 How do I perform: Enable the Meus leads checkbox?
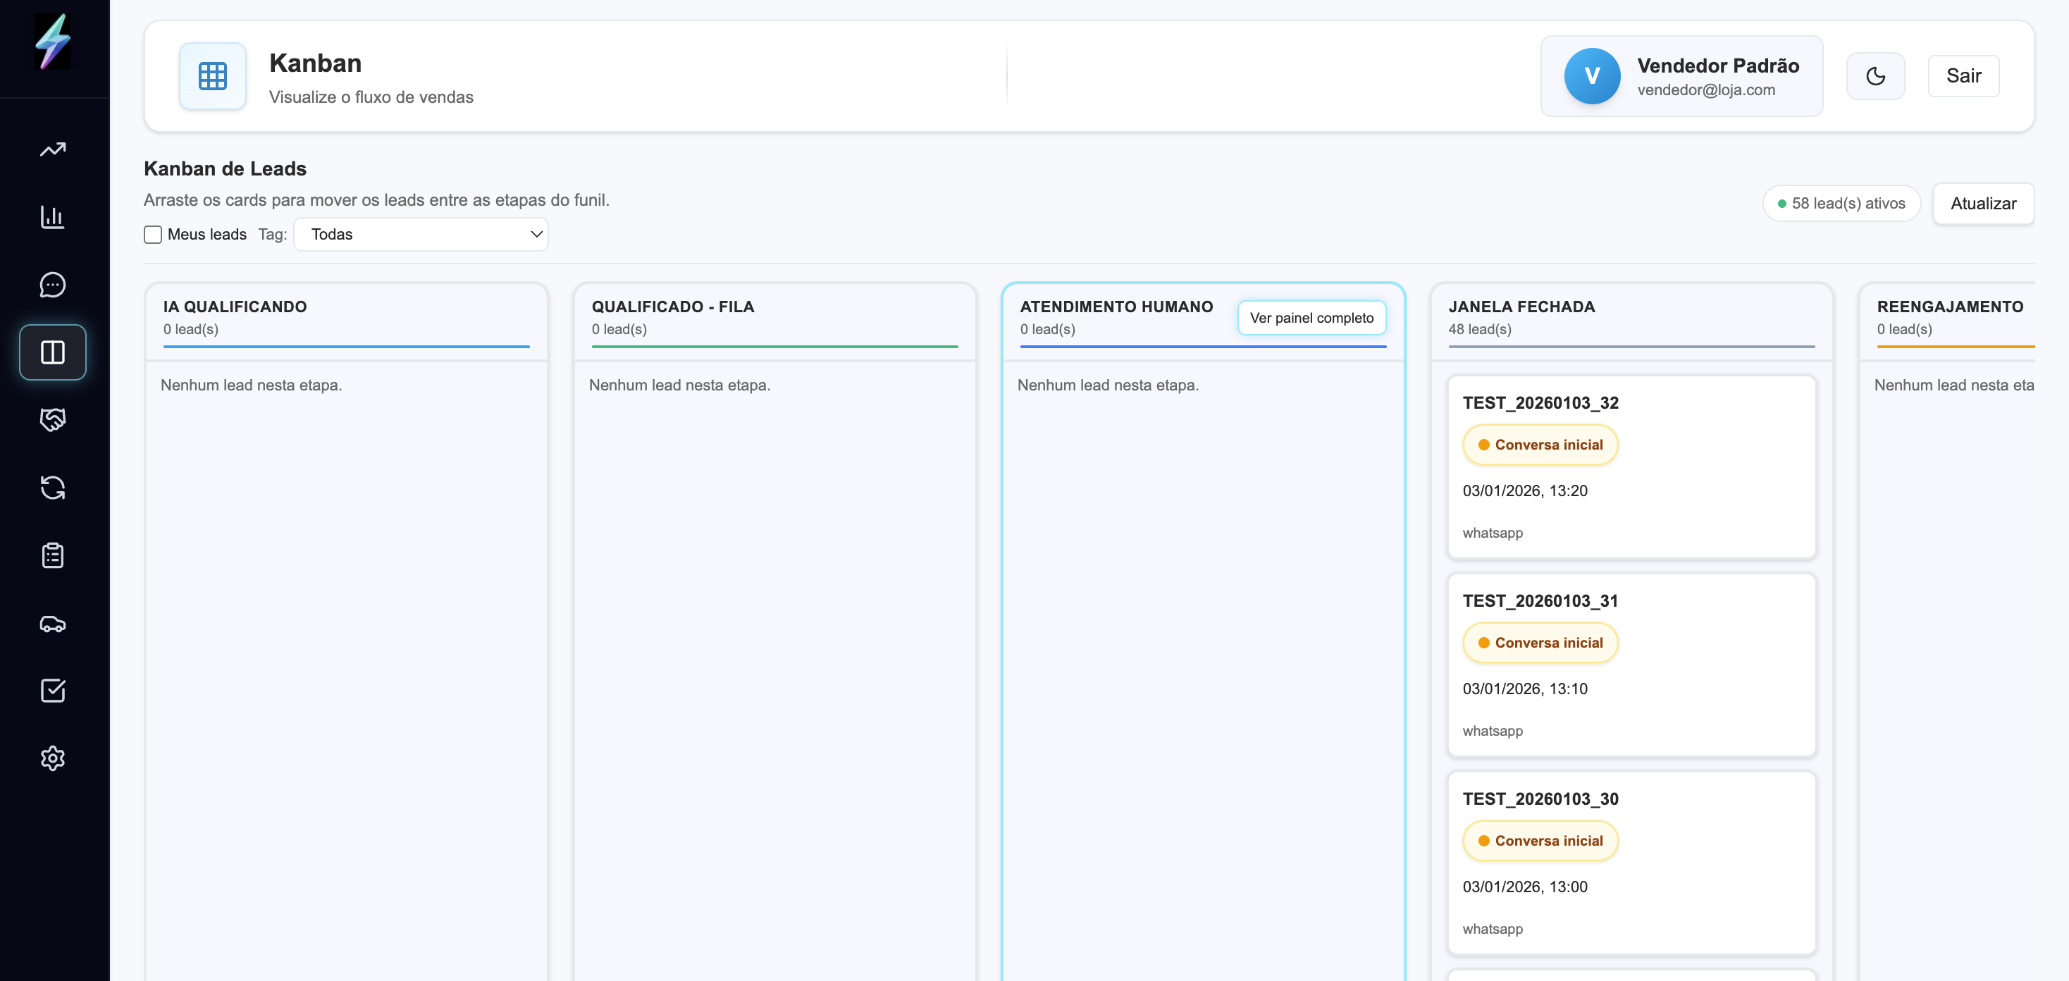click(153, 234)
